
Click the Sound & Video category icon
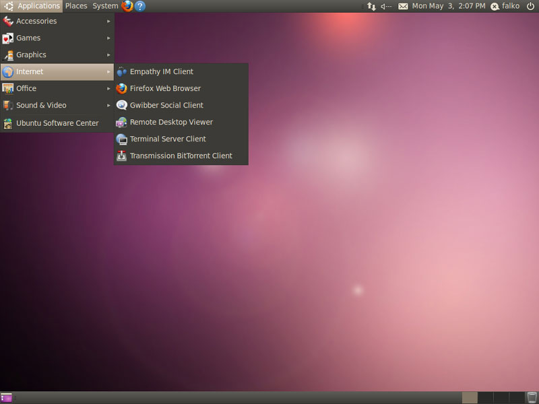coord(8,106)
